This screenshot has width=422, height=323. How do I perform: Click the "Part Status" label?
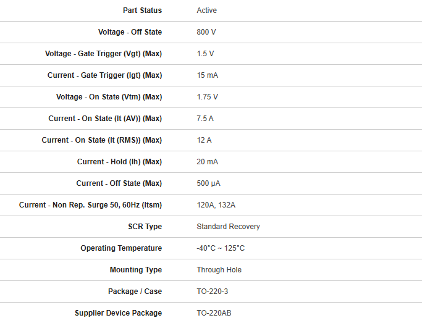pyautogui.click(x=142, y=10)
